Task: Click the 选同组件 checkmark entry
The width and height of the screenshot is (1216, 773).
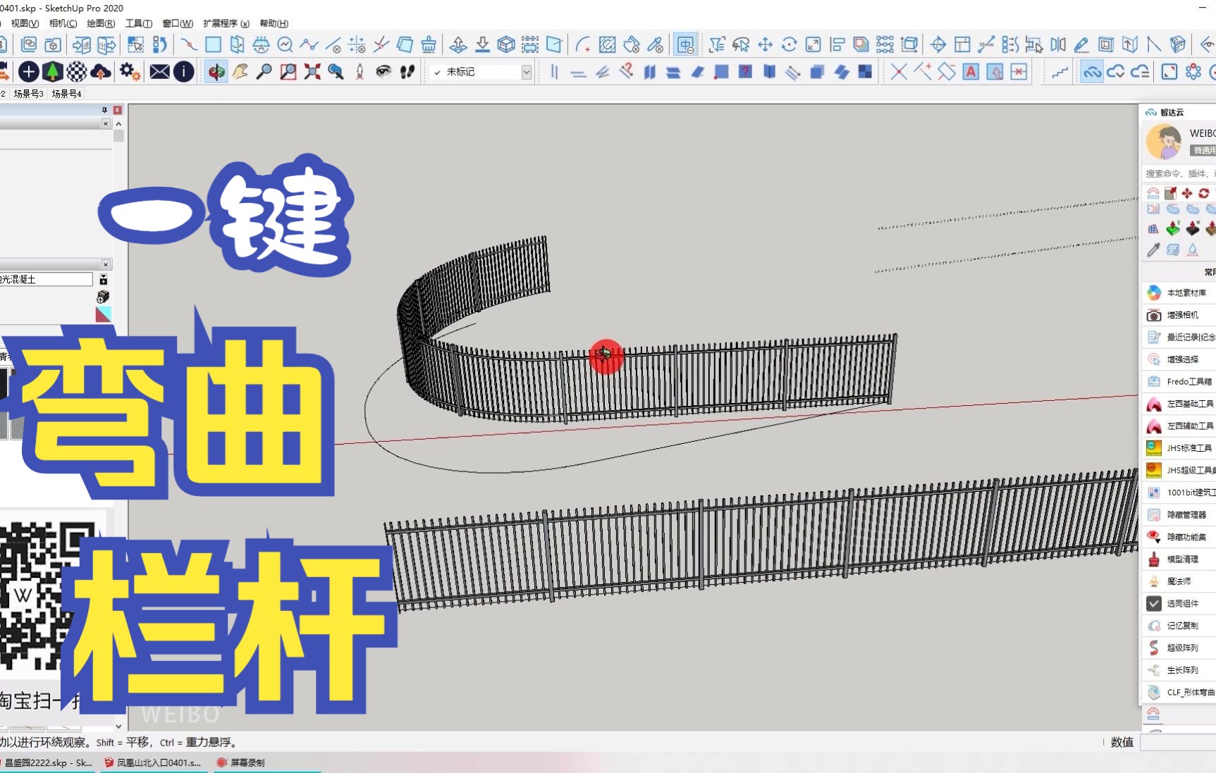Action: [1179, 603]
